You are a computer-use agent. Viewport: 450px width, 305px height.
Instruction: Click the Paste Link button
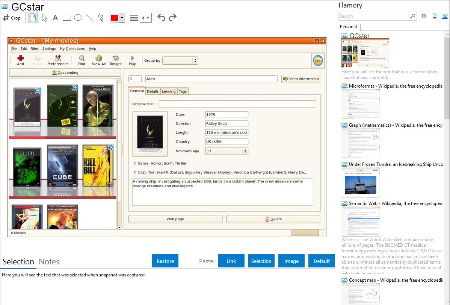231,261
